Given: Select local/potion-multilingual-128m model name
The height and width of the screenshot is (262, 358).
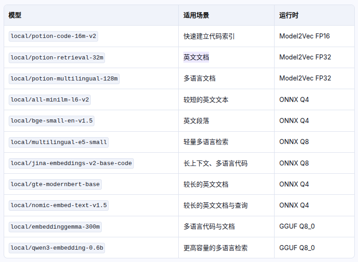Looking at the screenshot, I should tap(64, 79).
